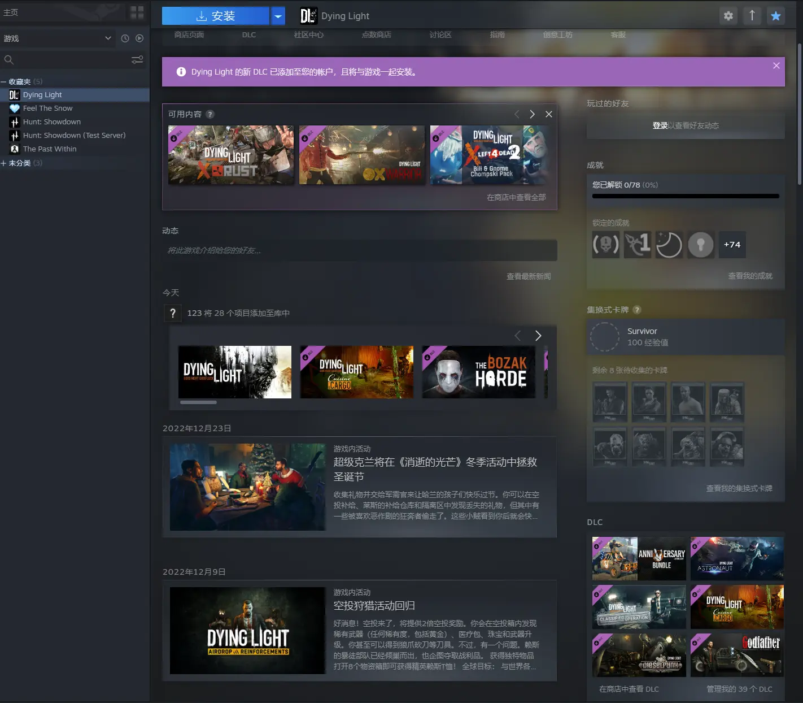Click the scroll-to-top arrow icon
The width and height of the screenshot is (803, 703).
(x=752, y=16)
